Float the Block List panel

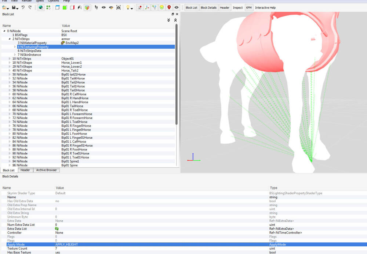(x=173, y=14)
